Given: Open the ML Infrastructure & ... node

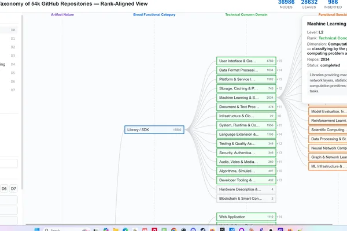Looking at the screenshot, I should tap(328, 166).
